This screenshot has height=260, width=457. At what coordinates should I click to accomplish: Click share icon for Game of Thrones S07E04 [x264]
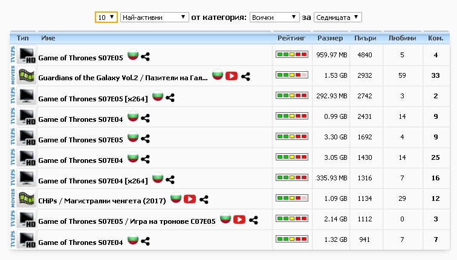170,179
